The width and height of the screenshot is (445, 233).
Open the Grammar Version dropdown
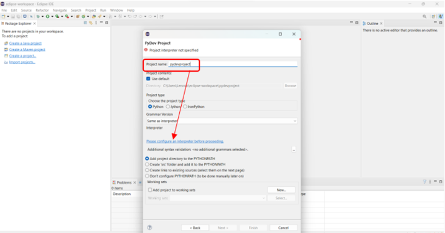(222, 121)
